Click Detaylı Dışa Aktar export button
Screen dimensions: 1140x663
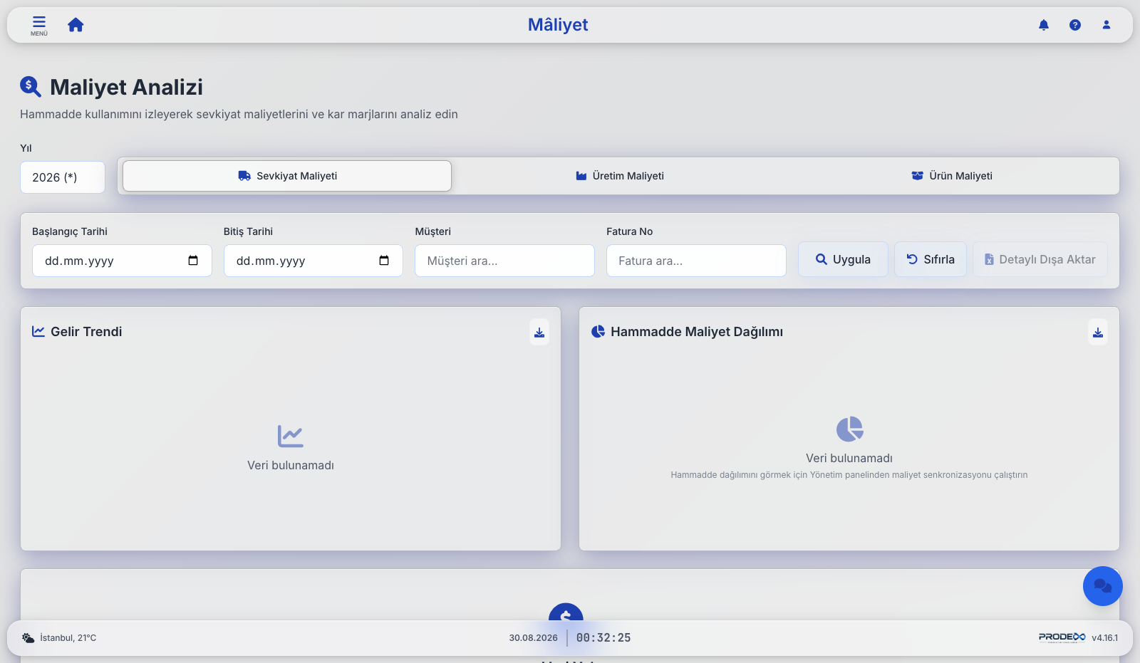click(1040, 259)
